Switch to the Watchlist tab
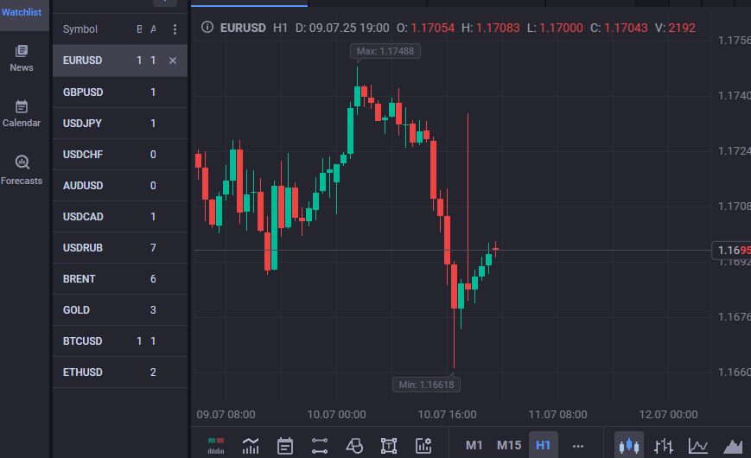The image size is (751, 458). tap(21, 12)
